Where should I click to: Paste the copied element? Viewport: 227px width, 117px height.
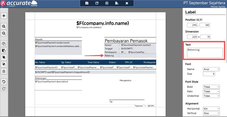[x=4, y=50]
